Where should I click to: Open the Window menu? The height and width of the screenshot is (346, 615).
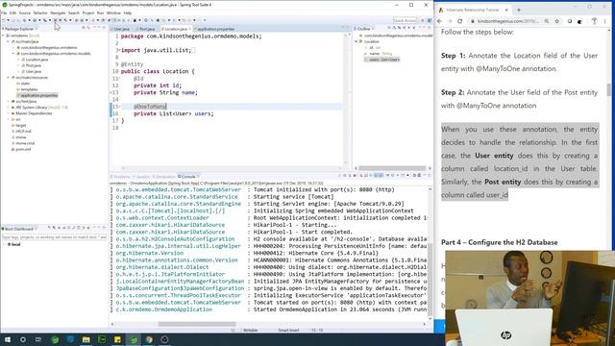pos(113,12)
